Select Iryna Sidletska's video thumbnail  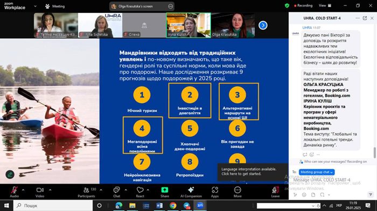pyautogui.click(x=100, y=25)
